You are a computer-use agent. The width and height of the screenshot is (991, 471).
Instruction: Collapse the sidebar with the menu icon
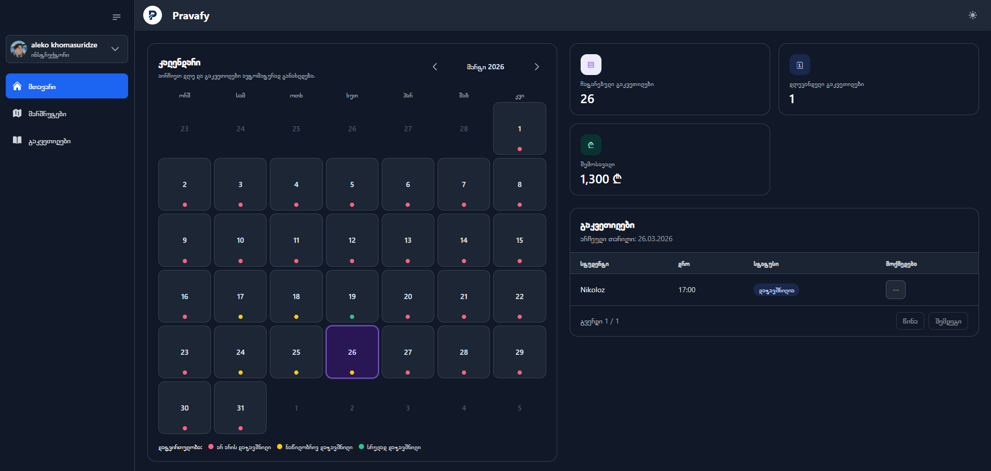pyautogui.click(x=117, y=17)
